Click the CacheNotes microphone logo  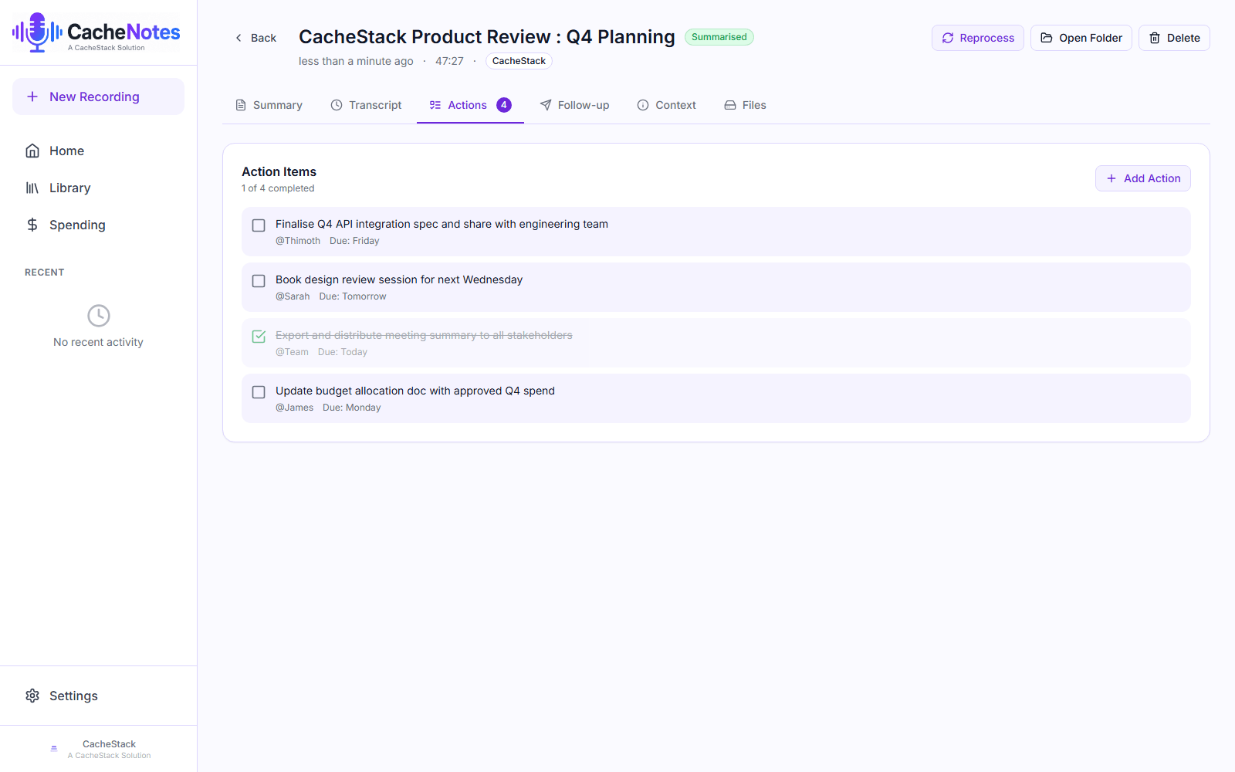click(x=37, y=32)
